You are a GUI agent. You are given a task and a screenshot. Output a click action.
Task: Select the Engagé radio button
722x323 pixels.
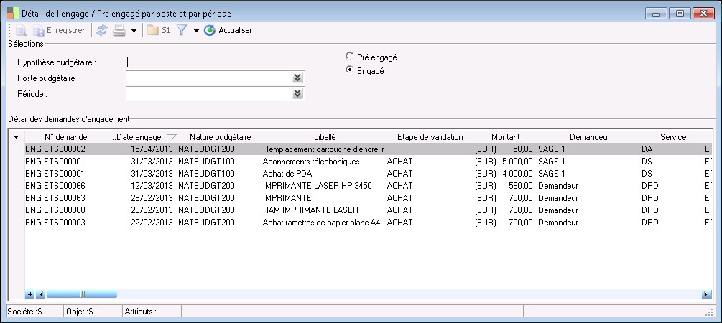tap(350, 70)
